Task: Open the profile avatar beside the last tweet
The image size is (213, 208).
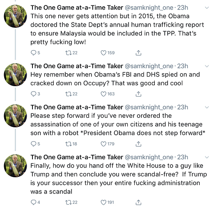Action: point(15,166)
